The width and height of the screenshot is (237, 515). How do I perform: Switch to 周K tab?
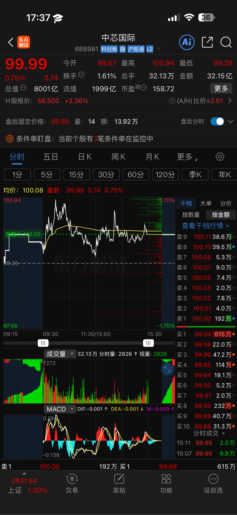(118, 157)
